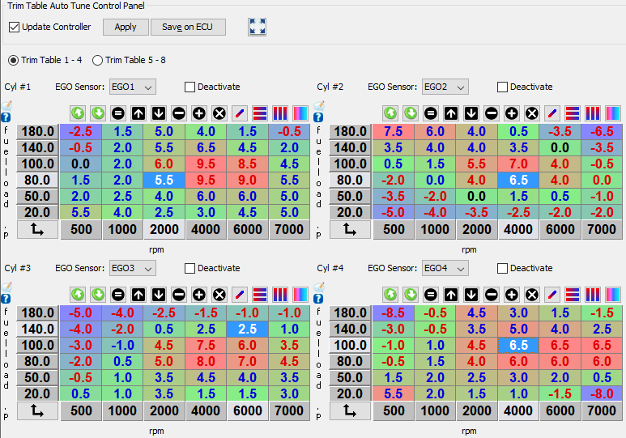Click the set-equal (=) icon for Cyl #3
This screenshot has height=438, width=626.
[118, 295]
